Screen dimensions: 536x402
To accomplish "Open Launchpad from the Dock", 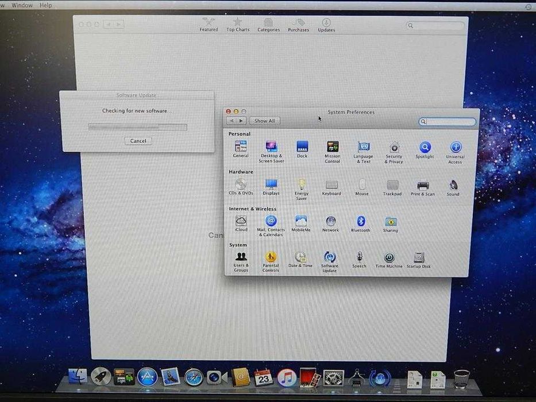I will click(101, 377).
